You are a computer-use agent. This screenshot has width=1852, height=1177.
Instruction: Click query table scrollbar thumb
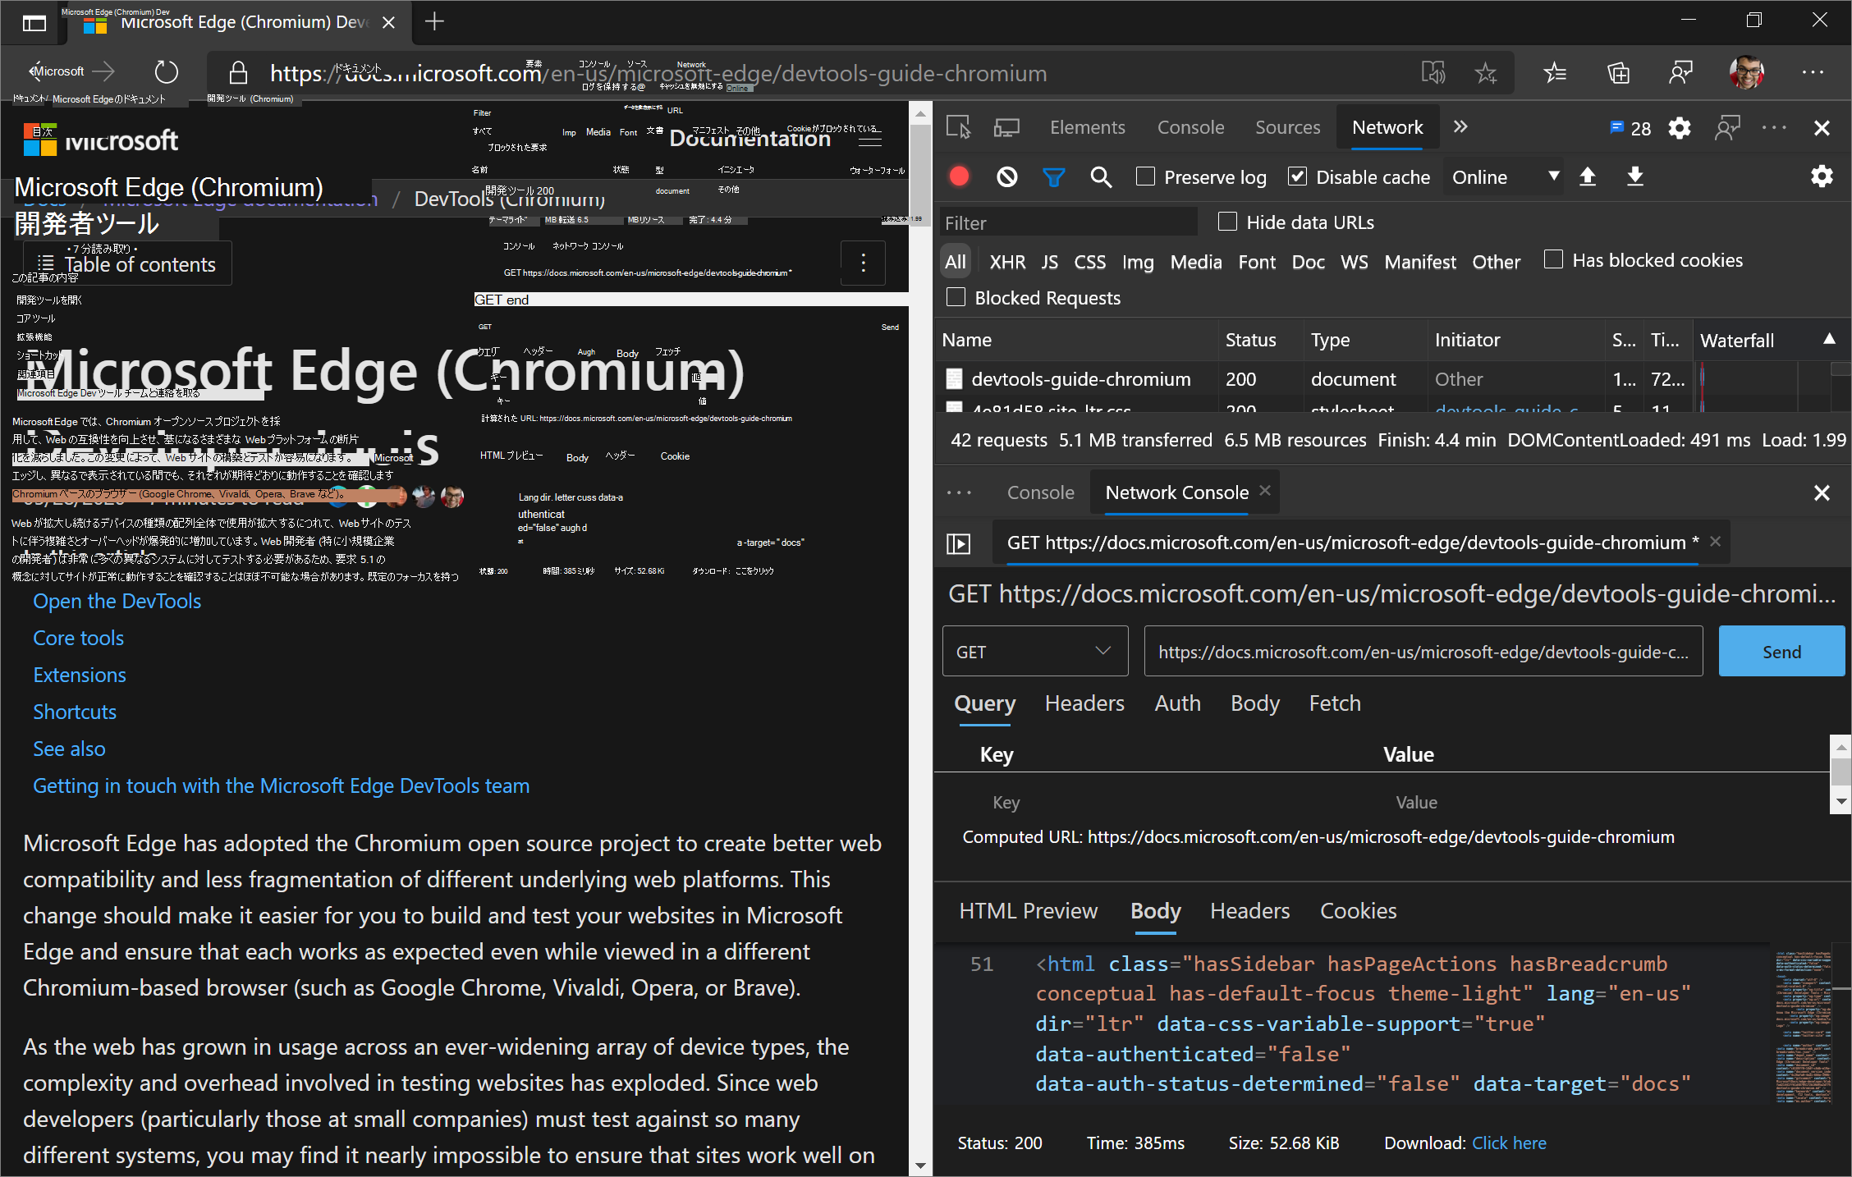[x=1841, y=772]
